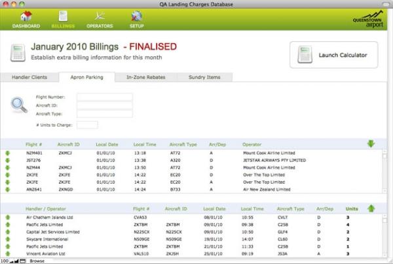Select the Mount Cook Airline Limited NZM401 operator cell
393x264 pixels.
[269, 153]
